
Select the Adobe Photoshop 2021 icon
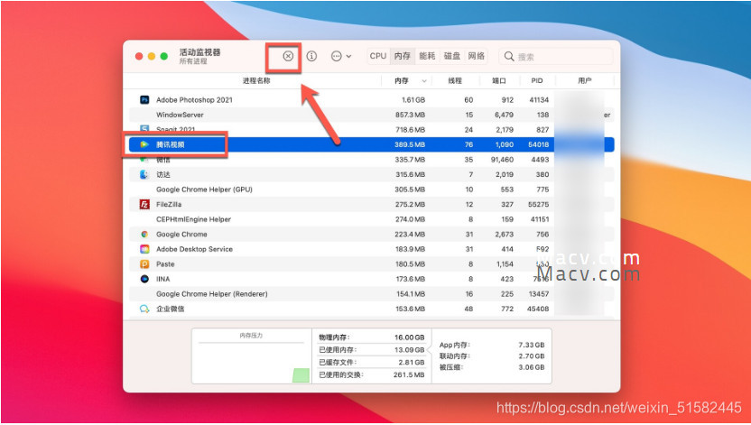coord(144,100)
